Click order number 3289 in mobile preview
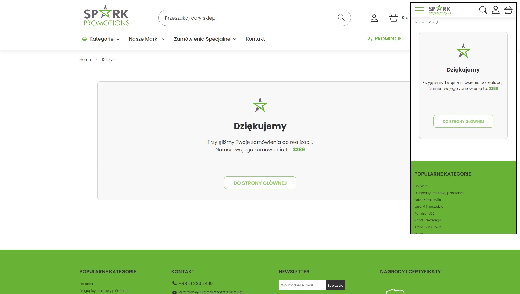 [x=493, y=88]
